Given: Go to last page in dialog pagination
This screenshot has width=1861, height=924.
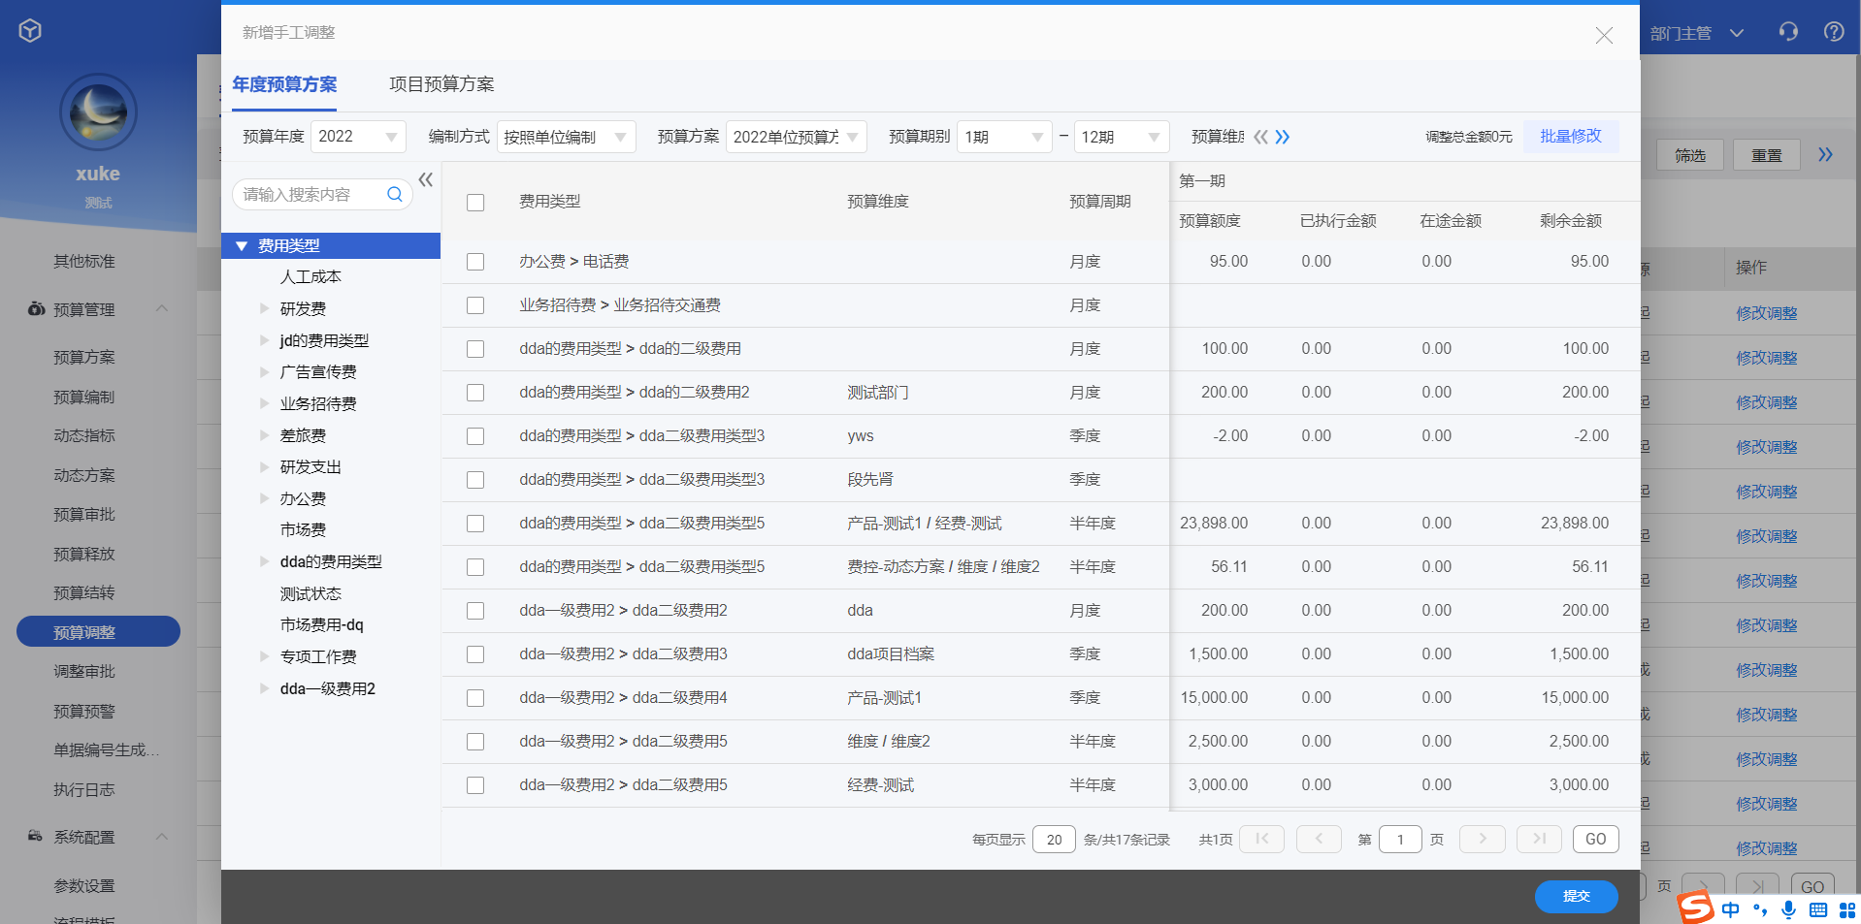Looking at the screenshot, I should point(1539,839).
